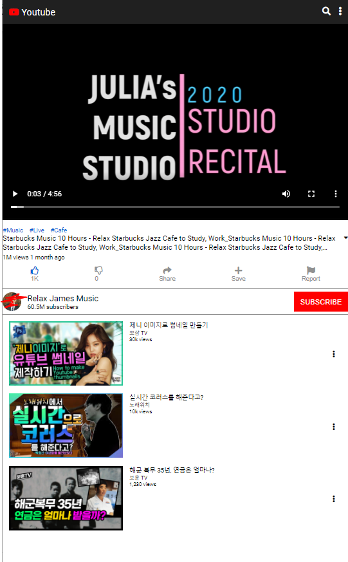
Task: Click the 60.5M subscribers text
Action: 53,307
